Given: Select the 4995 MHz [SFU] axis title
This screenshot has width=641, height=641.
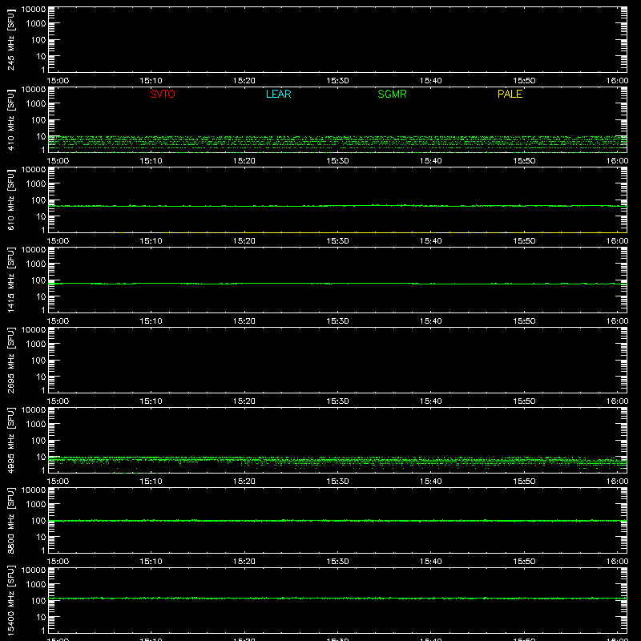Looking at the screenshot, I should click(x=10, y=440).
